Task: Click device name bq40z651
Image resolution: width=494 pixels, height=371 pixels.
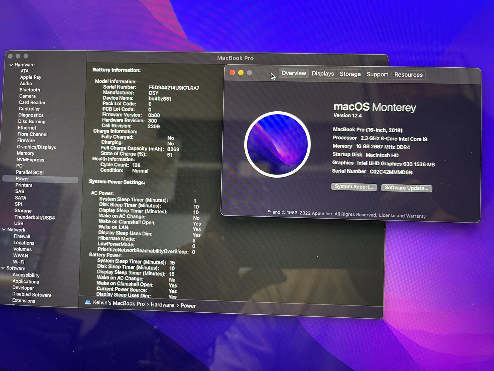Action: click(160, 99)
